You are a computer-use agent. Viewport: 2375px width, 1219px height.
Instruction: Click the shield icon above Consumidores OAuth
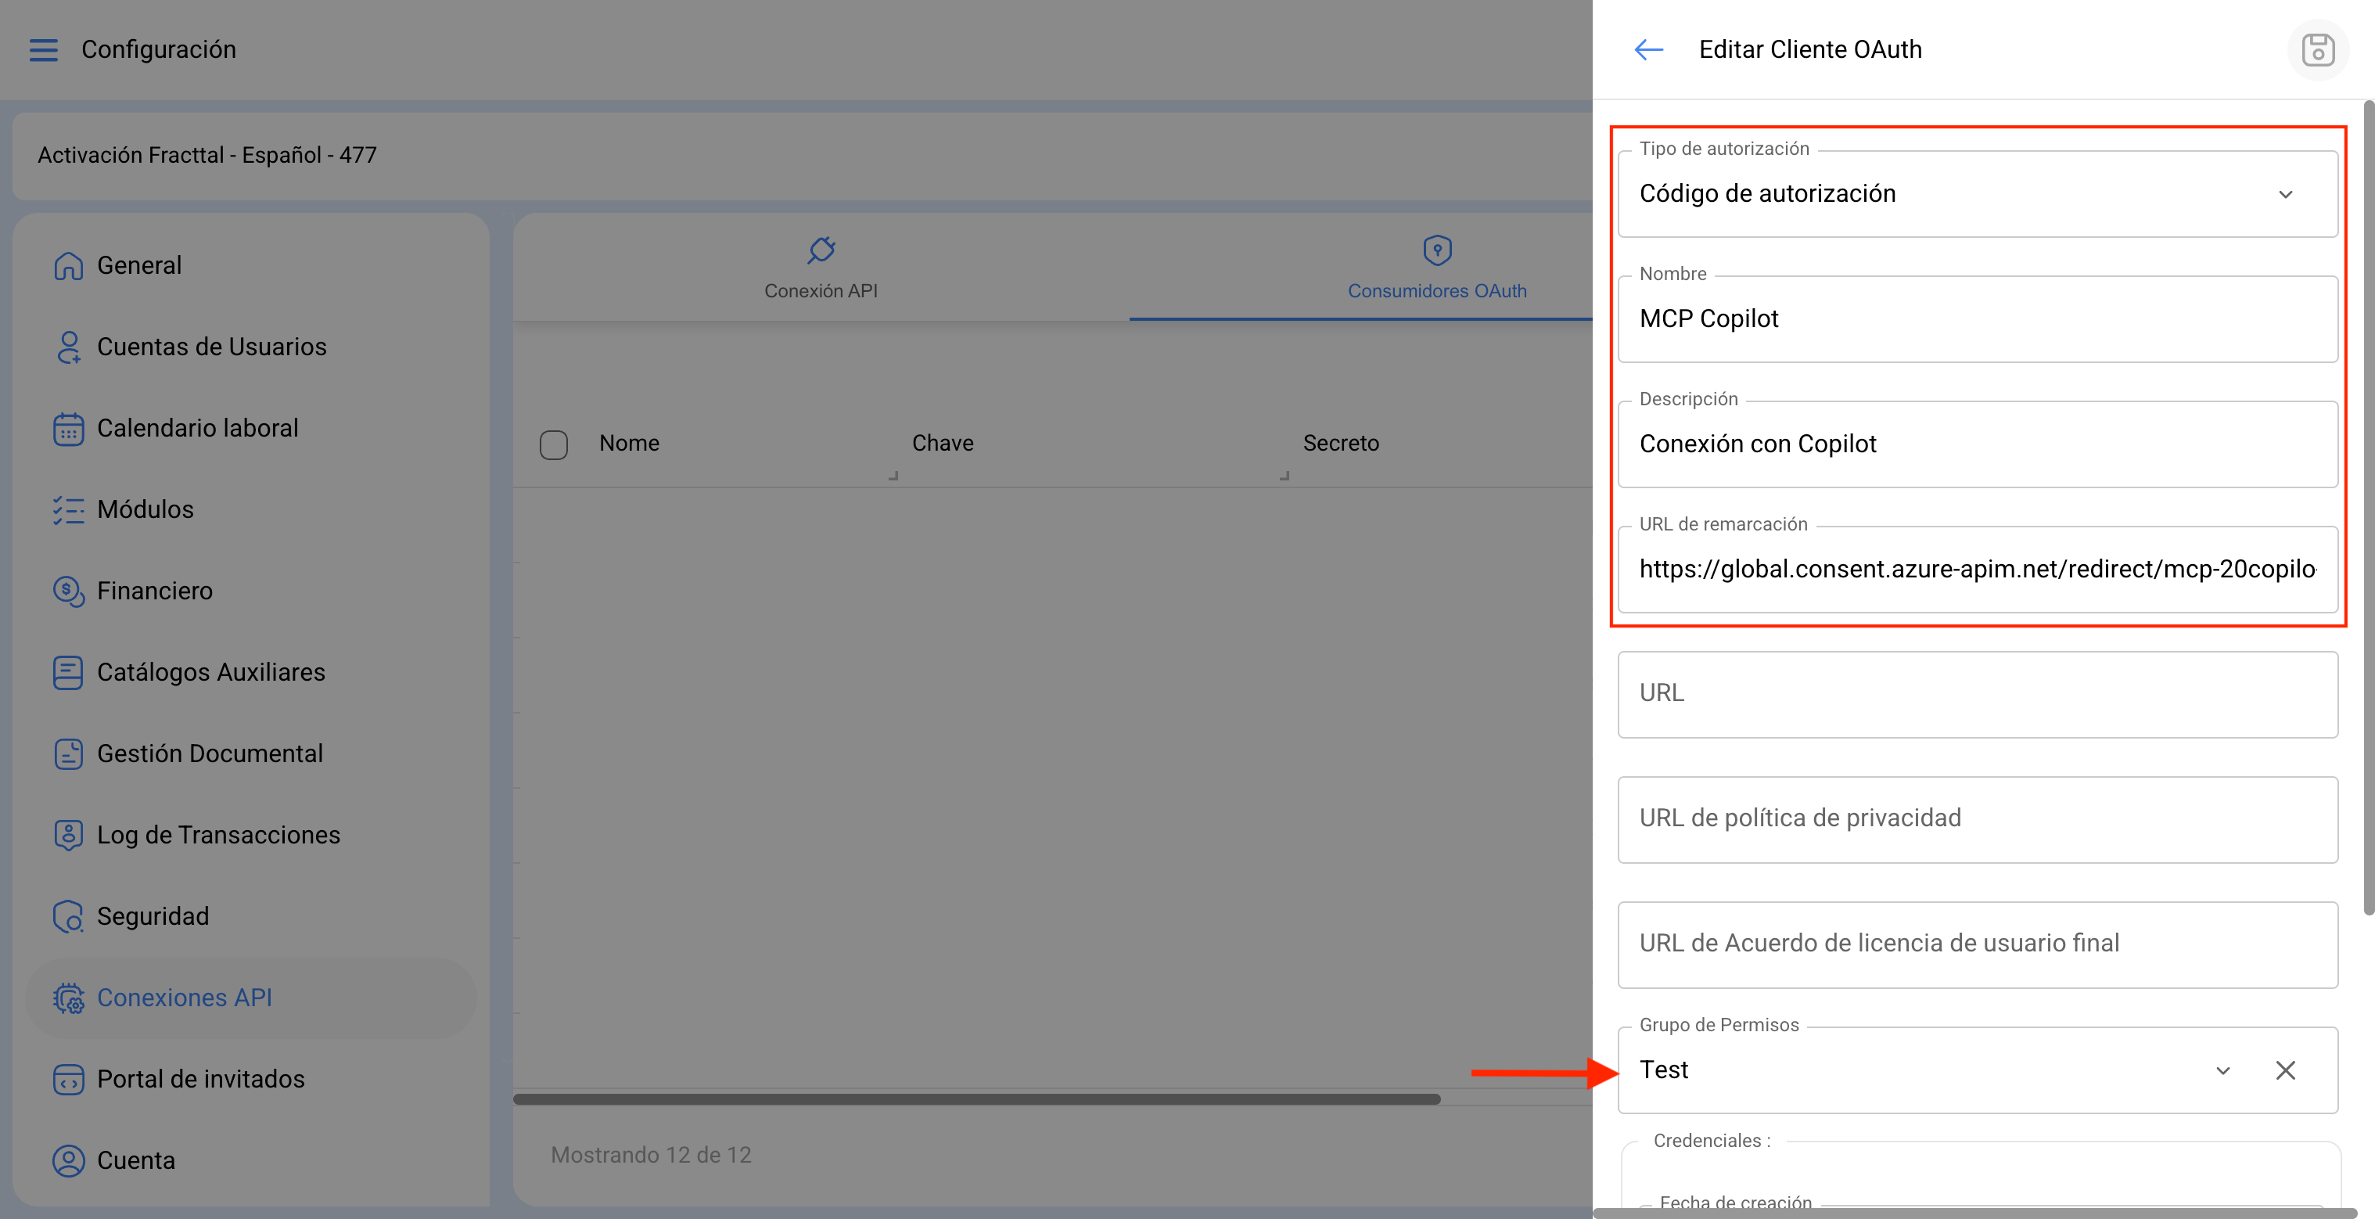pos(1436,249)
